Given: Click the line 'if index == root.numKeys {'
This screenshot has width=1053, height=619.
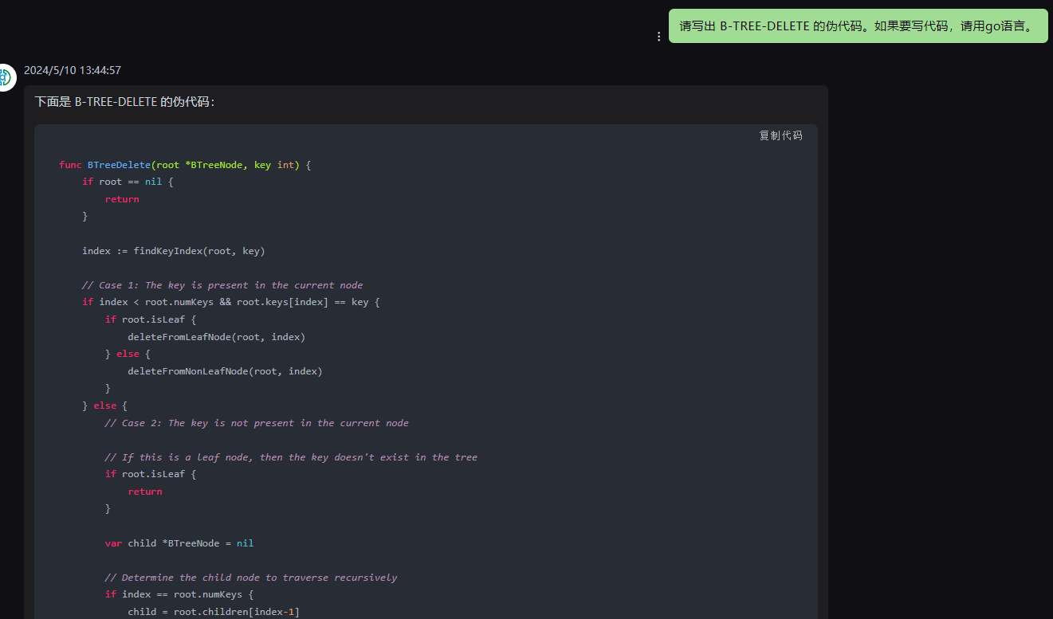Looking at the screenshot, I should [x=179, y=594].
